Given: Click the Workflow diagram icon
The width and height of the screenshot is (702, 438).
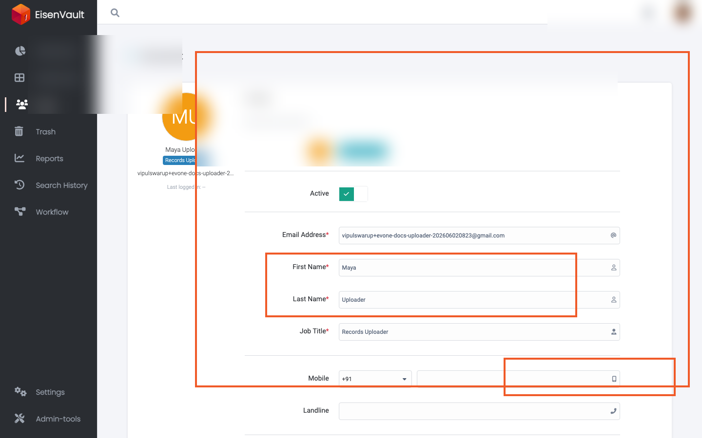Looking at the screenshot, I should (x=20, y=212).
